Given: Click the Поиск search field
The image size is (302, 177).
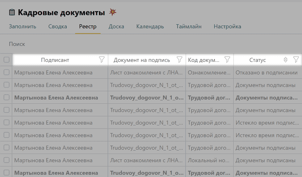Looking at the screenshot, I should coord(17,44).
